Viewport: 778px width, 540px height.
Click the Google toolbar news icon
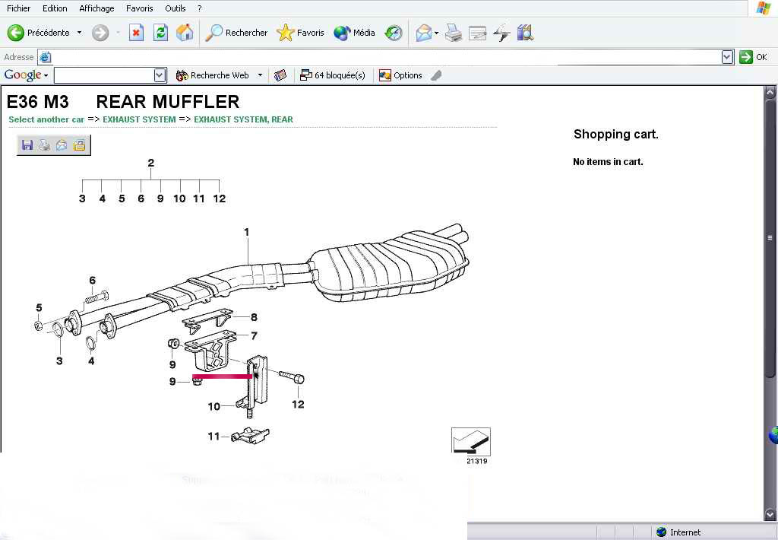[x=280, y=75]
